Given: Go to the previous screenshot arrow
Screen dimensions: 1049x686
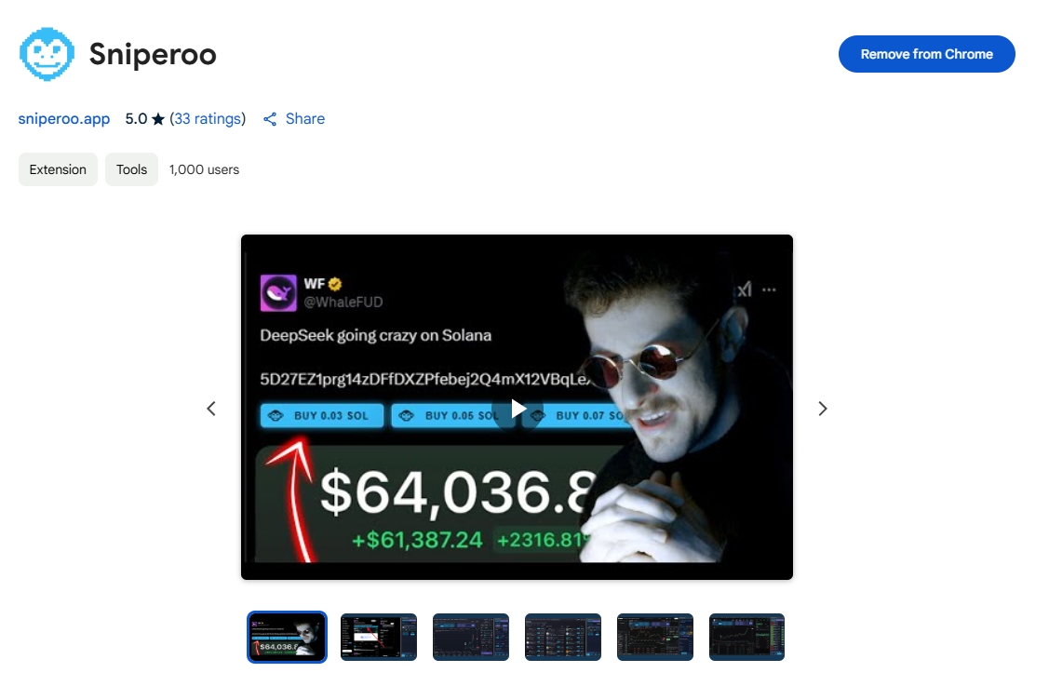Looking at the screenshot, I should [211, 409].
